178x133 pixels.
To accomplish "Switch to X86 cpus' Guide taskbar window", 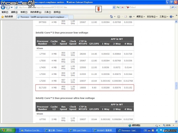I will click(80, 131).
